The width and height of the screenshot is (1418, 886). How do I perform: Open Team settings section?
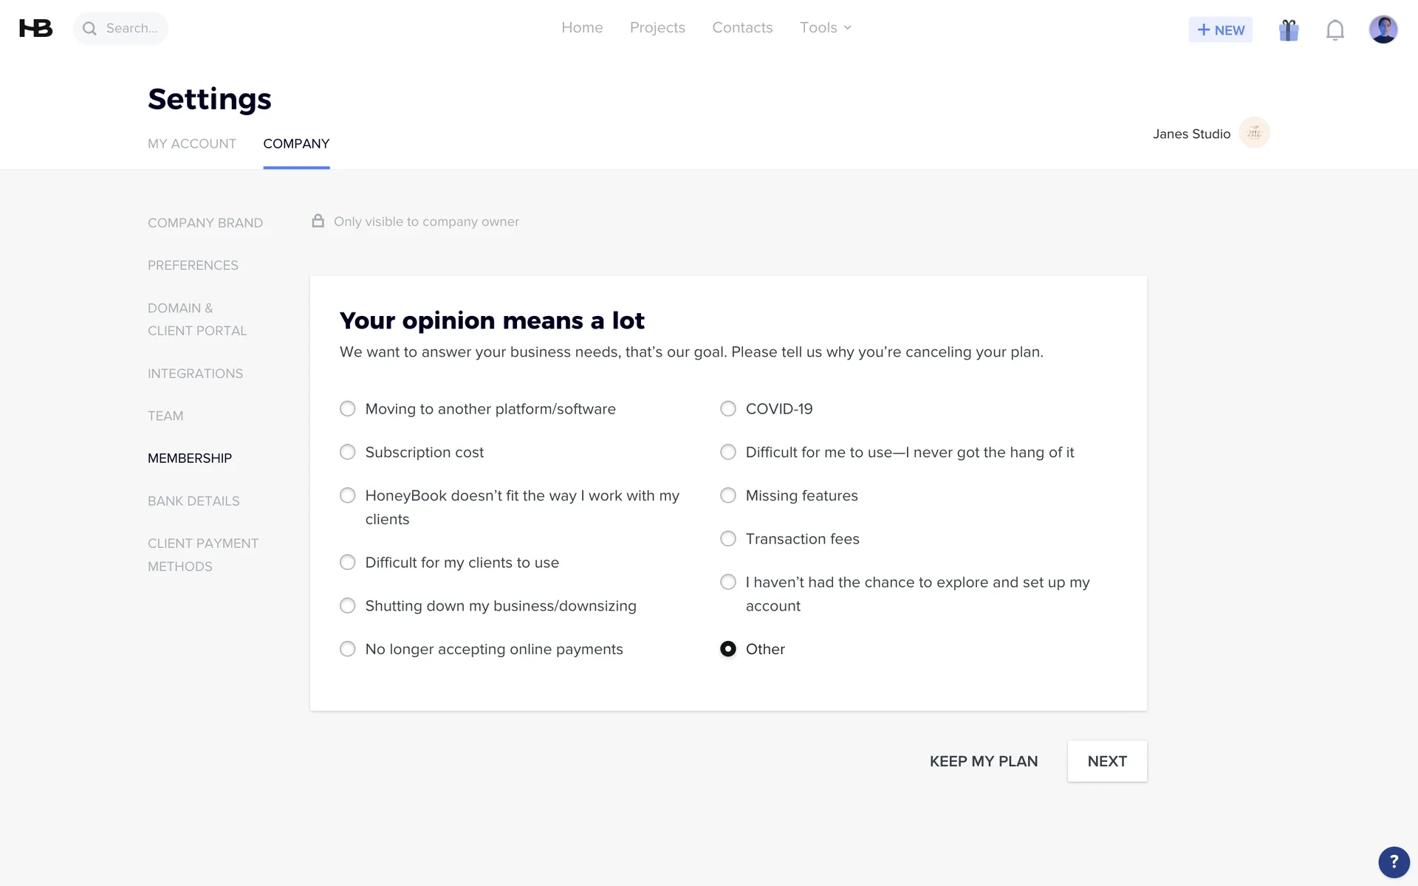[165, 416]
